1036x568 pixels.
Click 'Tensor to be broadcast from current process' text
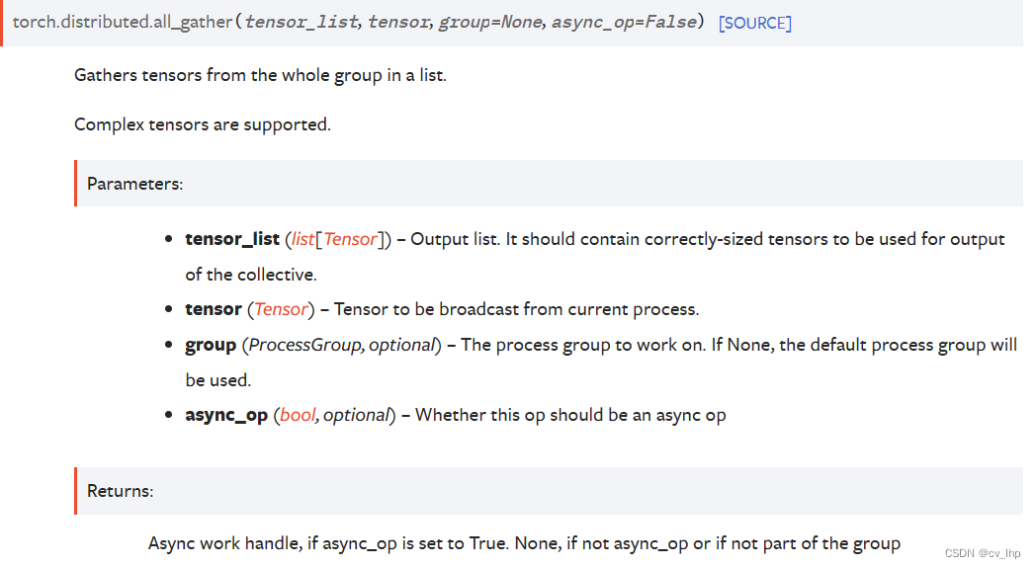(516, 309)
